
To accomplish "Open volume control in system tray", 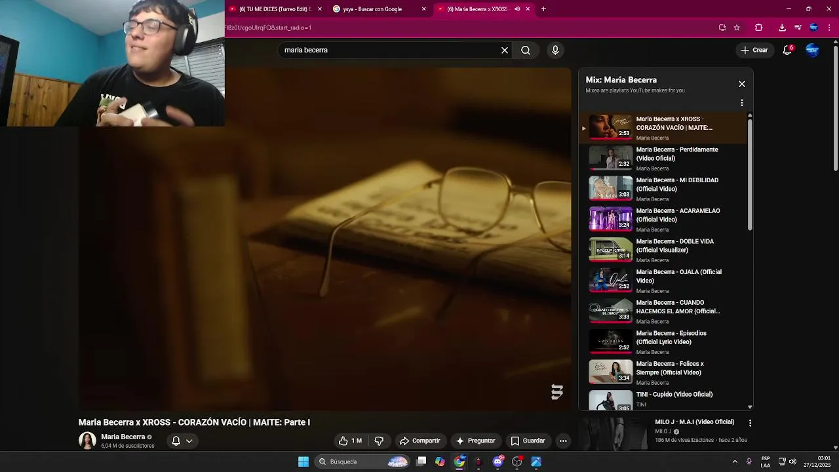I will (792, 462).
